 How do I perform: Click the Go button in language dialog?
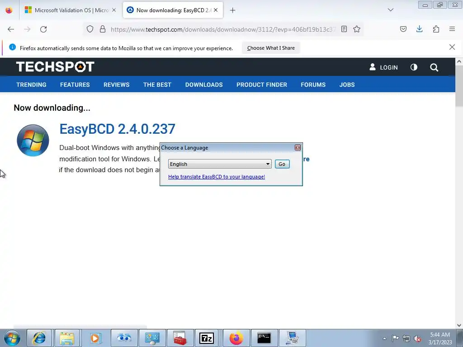point(282,164)
